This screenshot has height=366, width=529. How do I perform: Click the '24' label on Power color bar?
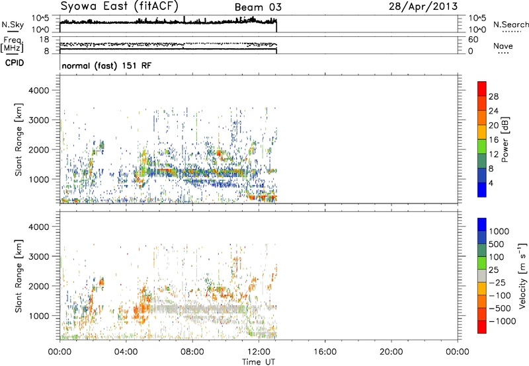pyautogui.click(x=493, y=111)
